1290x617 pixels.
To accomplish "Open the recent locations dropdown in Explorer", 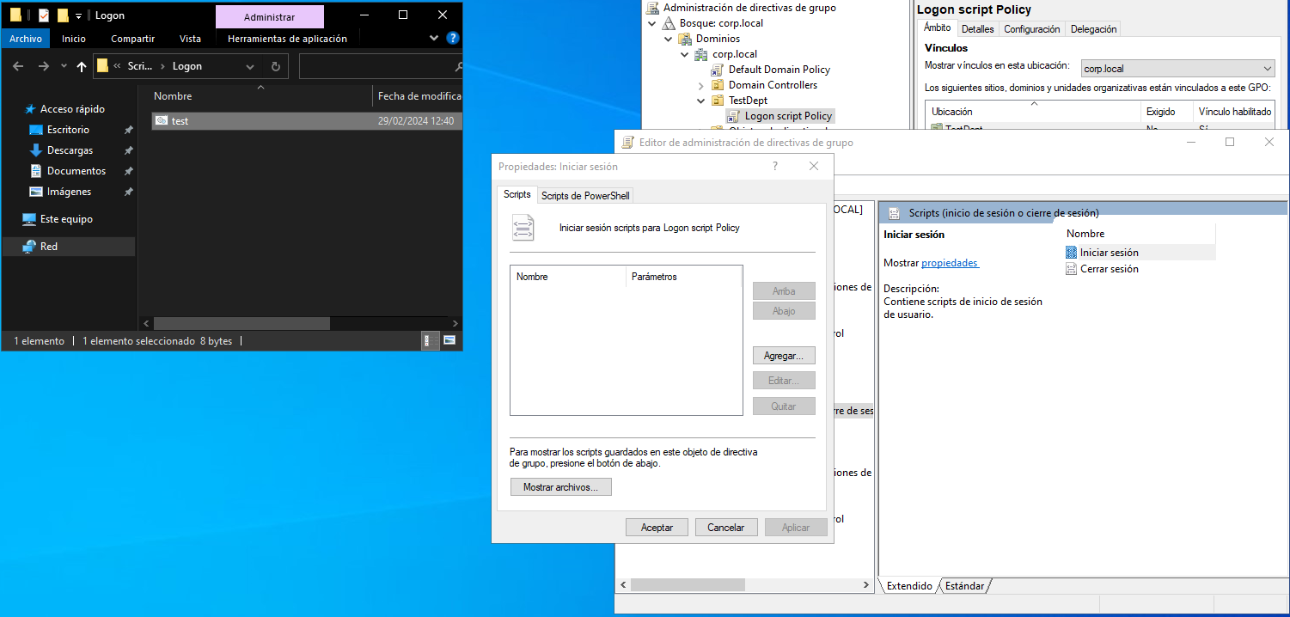I will point(63,66).
